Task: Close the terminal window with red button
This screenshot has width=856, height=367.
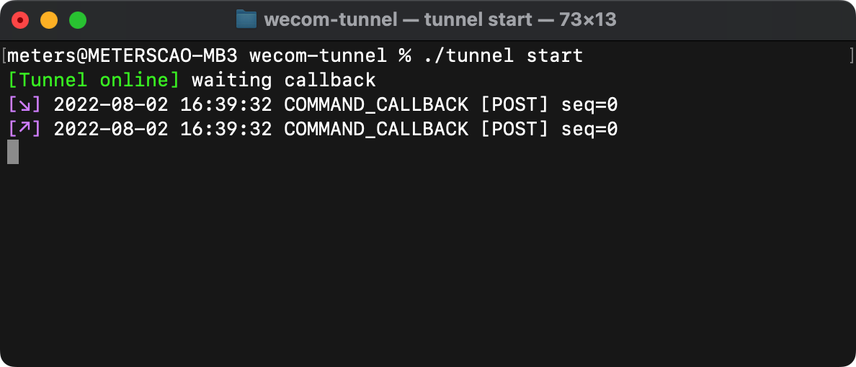Action: (x=20, y=21)
